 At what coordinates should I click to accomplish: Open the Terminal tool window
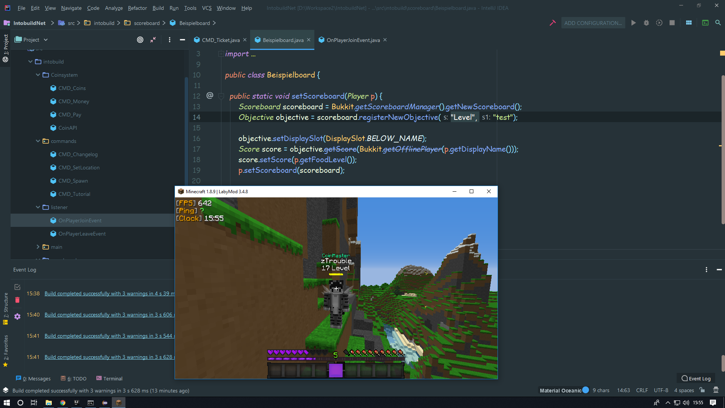click(109, 379)
